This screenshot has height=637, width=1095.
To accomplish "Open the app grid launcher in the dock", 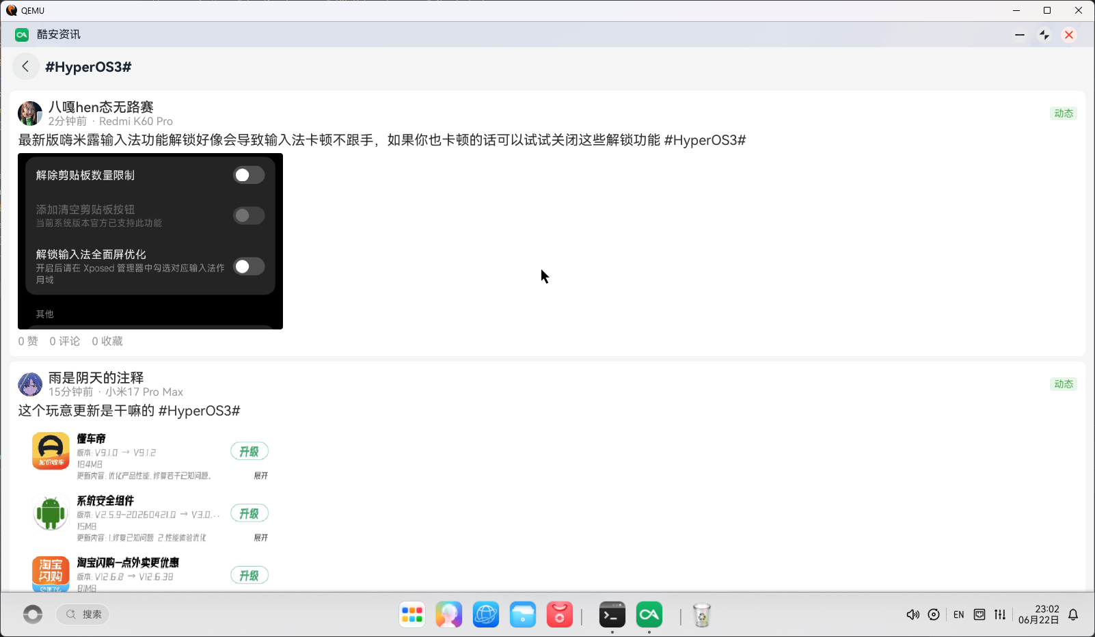I will (412, 615).
